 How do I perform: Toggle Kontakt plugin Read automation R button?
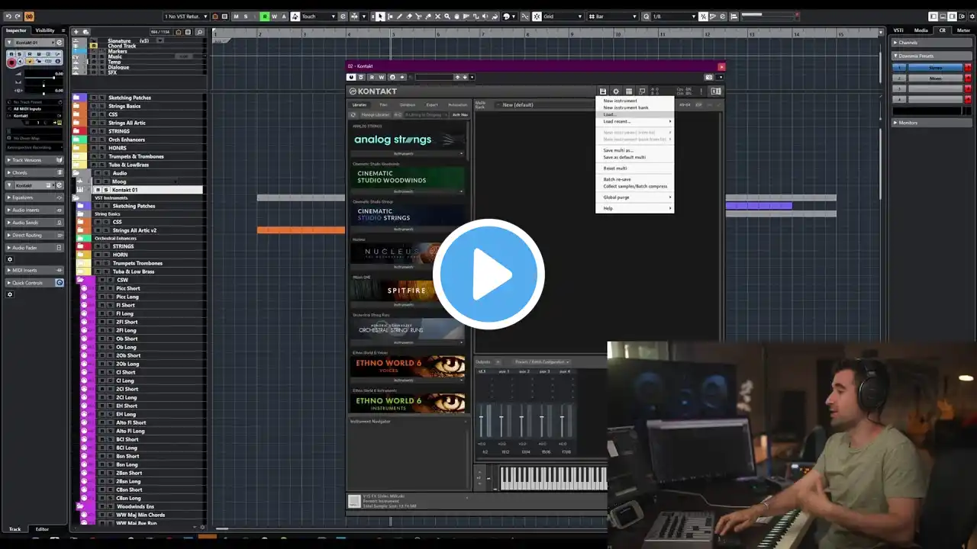click(372, 77)
